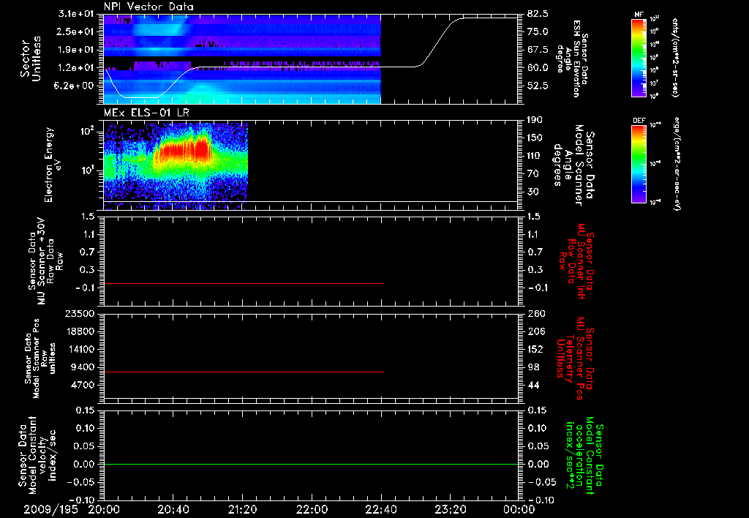This screenshot has width=749, height=518.
Task: Click the 67.5 elevation angle tick value
Action: pyautogui.click(x=538, y=50)
